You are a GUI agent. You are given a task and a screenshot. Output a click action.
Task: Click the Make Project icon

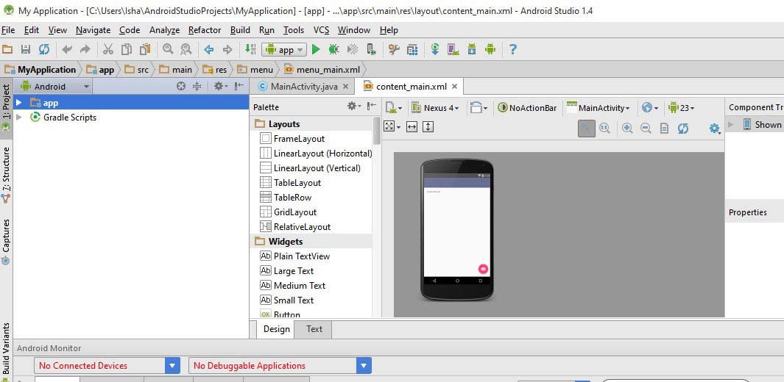point(250,49)
